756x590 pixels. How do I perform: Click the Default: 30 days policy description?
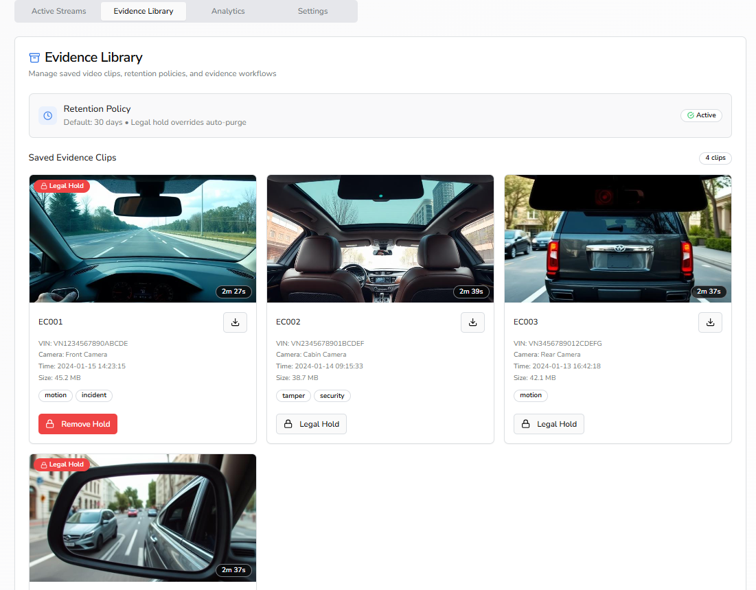click(154, 122)
